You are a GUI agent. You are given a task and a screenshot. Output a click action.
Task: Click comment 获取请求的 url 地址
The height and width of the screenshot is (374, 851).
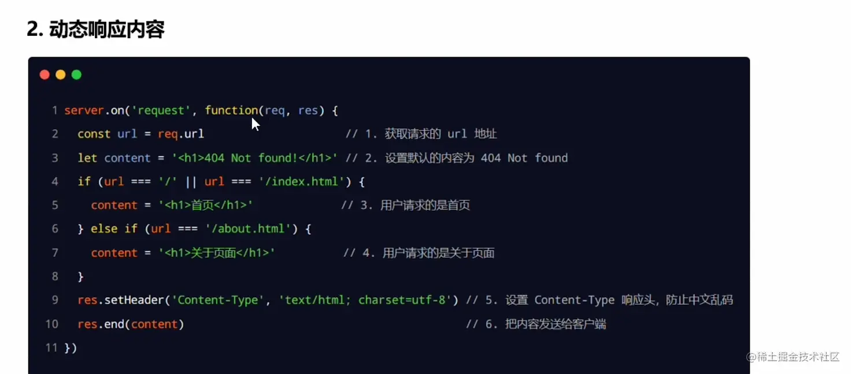click(x=441, y=134)
